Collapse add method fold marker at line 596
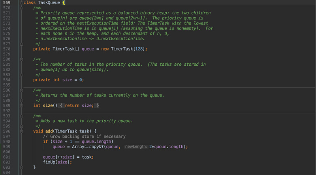The width and height of the screenshot is (316, 175). 21,131
